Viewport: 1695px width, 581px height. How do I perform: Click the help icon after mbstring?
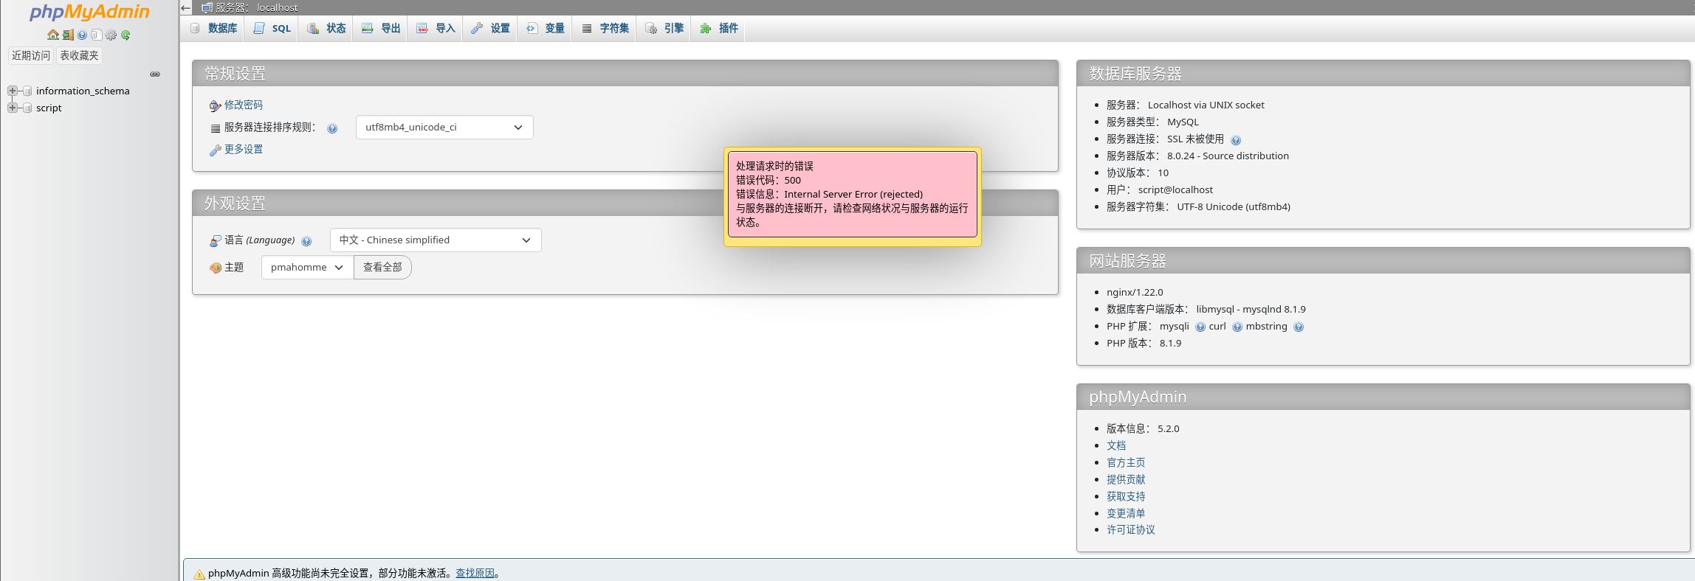coord(1299,327)
